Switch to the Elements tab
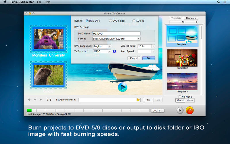 point(191,18)
